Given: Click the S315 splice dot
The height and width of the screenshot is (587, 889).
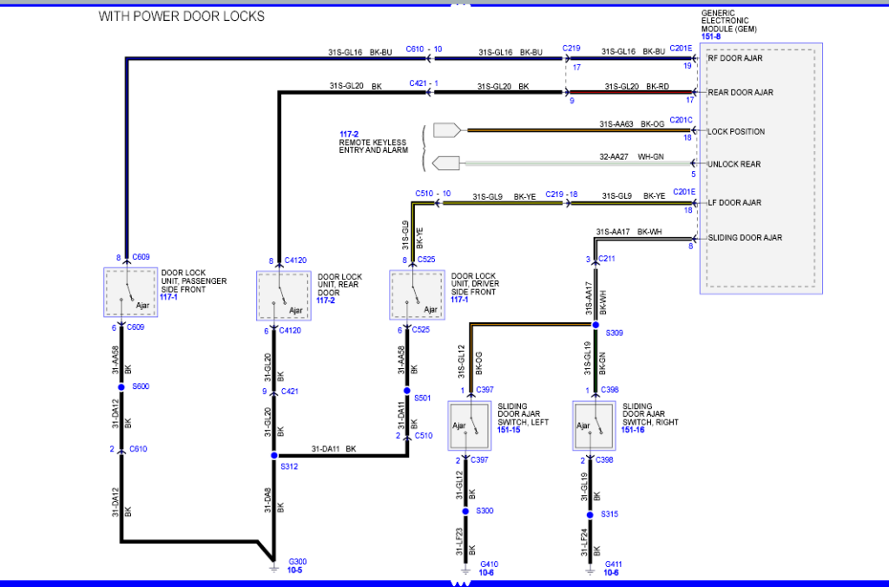Looking at the screenshot, I should tap(589, 515).
